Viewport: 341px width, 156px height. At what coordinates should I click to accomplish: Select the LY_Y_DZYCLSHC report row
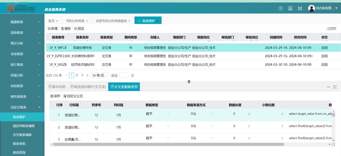pyautogui.click(x=194, y=56)
